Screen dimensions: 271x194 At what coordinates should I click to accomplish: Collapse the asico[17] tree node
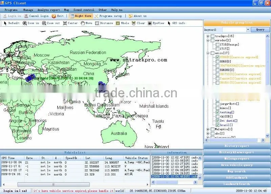click(x=208, y=53)
